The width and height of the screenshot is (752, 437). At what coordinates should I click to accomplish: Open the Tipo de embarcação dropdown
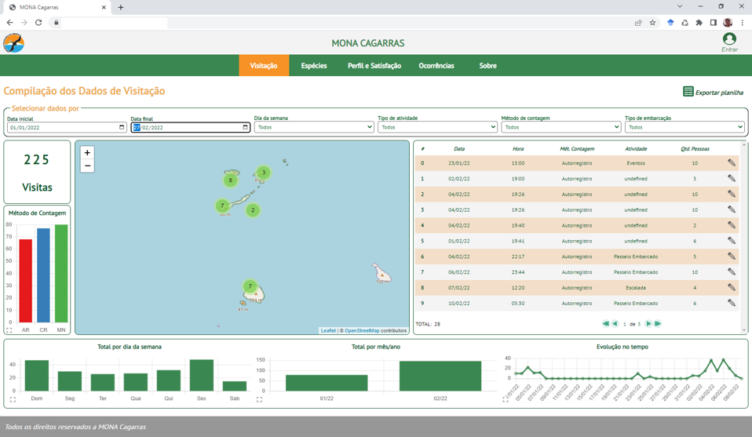pyautogui.click(x=684, y=127)
